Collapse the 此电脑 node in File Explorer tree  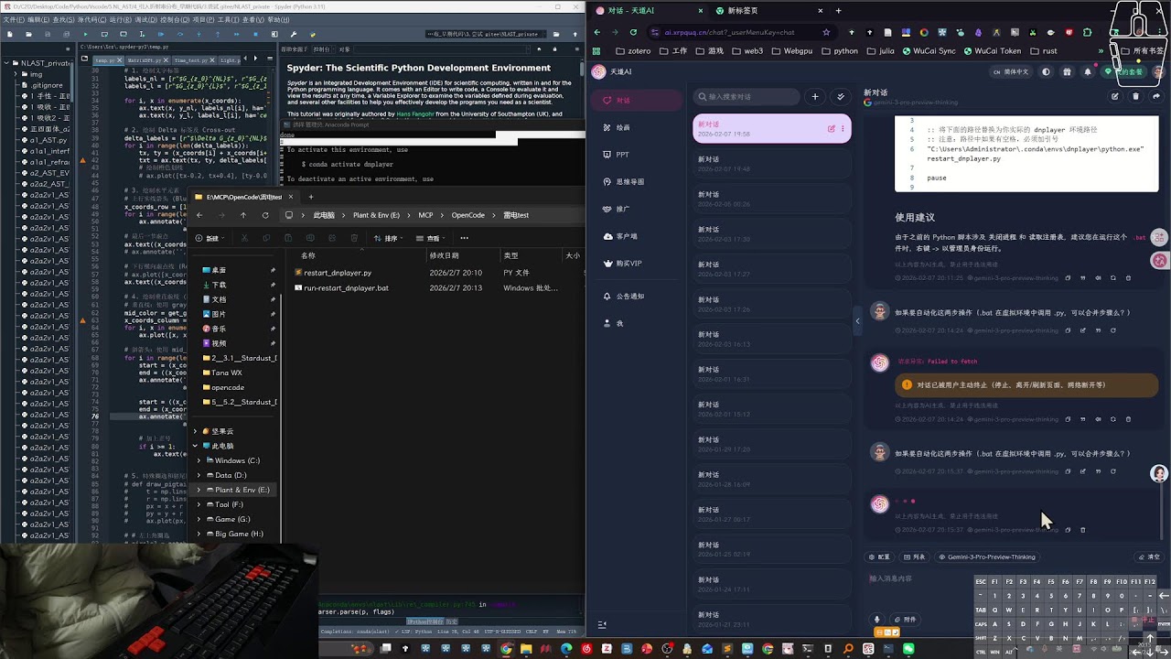(x=195, y=446)
